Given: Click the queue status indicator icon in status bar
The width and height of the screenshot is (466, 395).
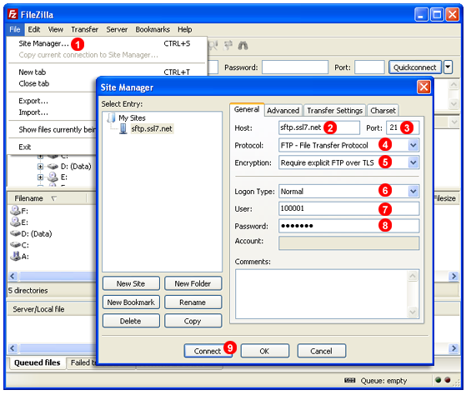Looking at the screenshot, I should [x=349, y=381].
